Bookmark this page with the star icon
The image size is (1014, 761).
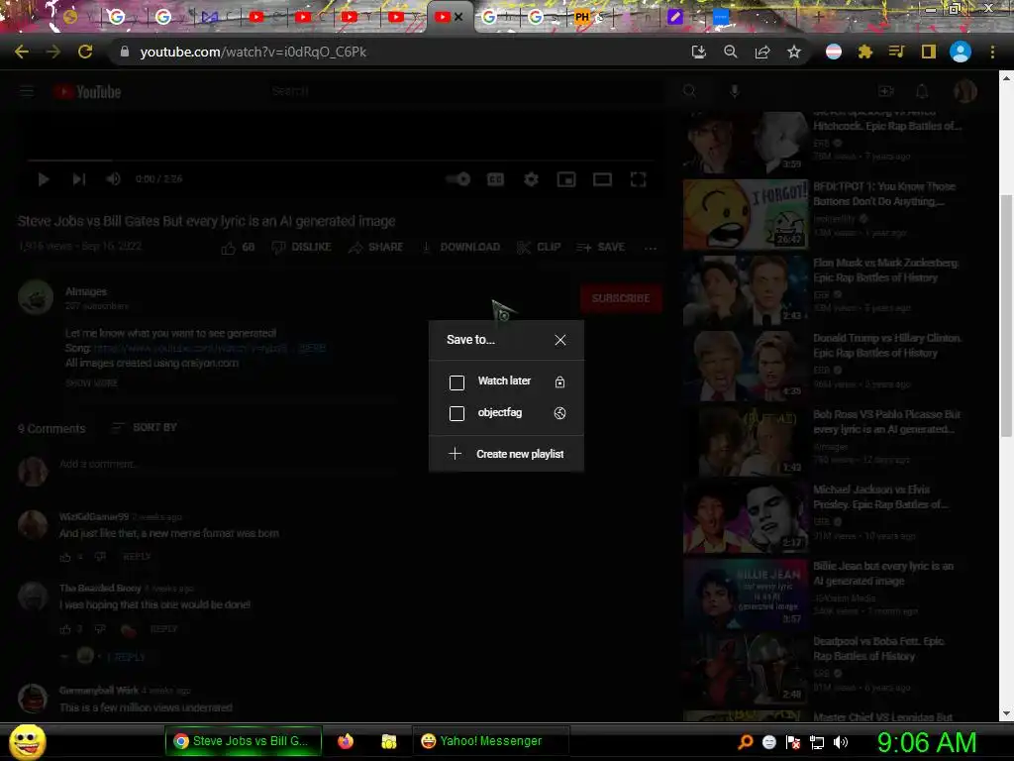(794, 52)
